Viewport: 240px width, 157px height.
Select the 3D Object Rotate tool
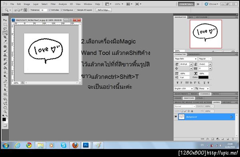(5, 99)
